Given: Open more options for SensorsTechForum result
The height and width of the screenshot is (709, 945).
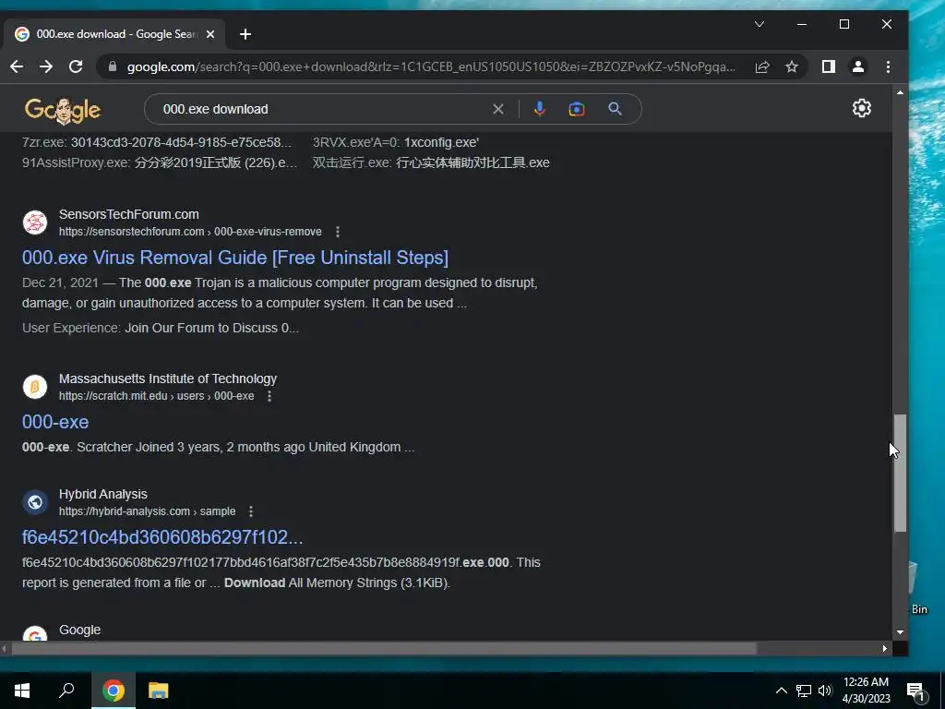Looking at the screenshot, I should (338, 232).
